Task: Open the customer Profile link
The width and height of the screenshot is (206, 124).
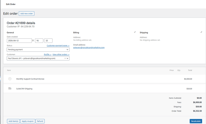Action: point(47,54)
